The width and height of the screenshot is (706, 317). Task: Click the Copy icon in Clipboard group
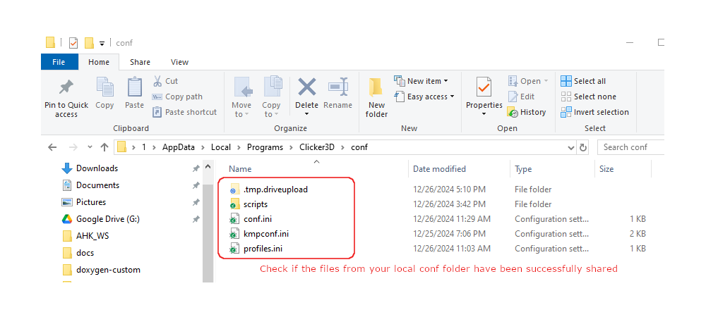point(104,87)
